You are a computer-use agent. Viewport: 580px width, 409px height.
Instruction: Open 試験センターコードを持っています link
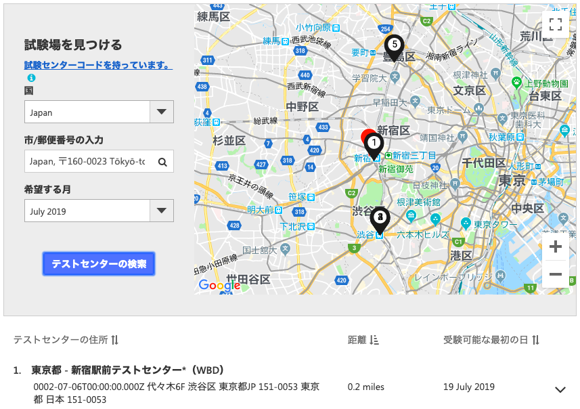click(97, 66)
